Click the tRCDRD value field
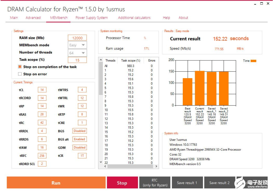The image size is (276, 191). [42, 98]
